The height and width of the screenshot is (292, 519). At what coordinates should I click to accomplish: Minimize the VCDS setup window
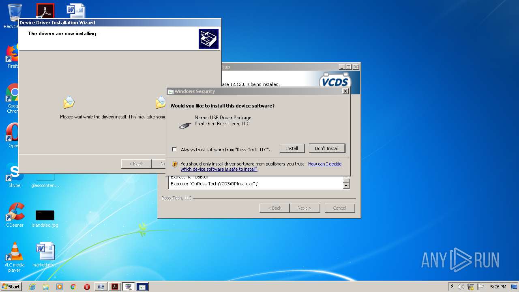(342, 67)
